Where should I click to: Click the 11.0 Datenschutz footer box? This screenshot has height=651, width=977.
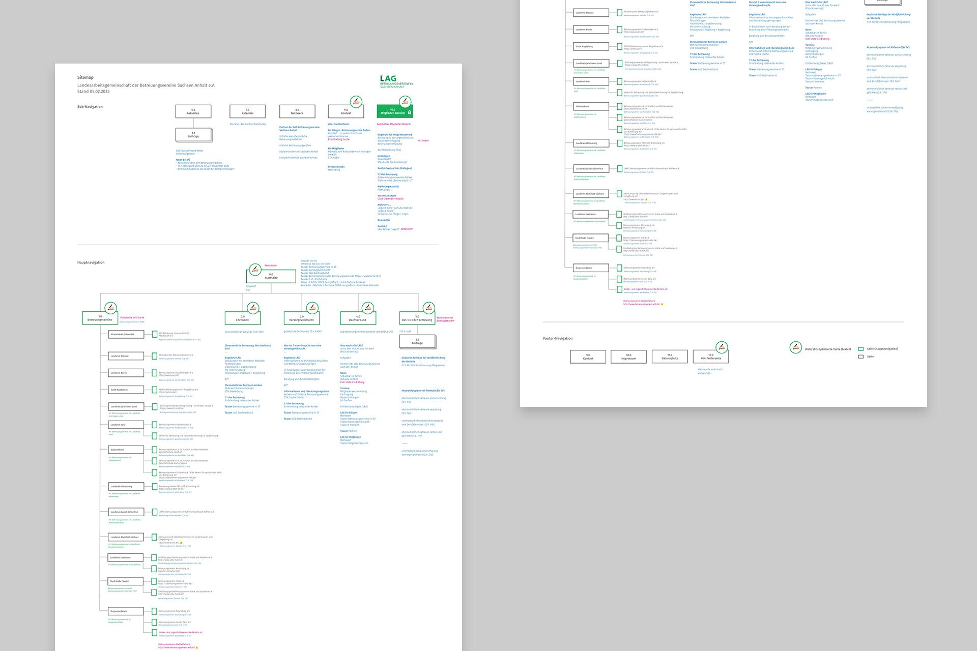click(x=669, y=357)
